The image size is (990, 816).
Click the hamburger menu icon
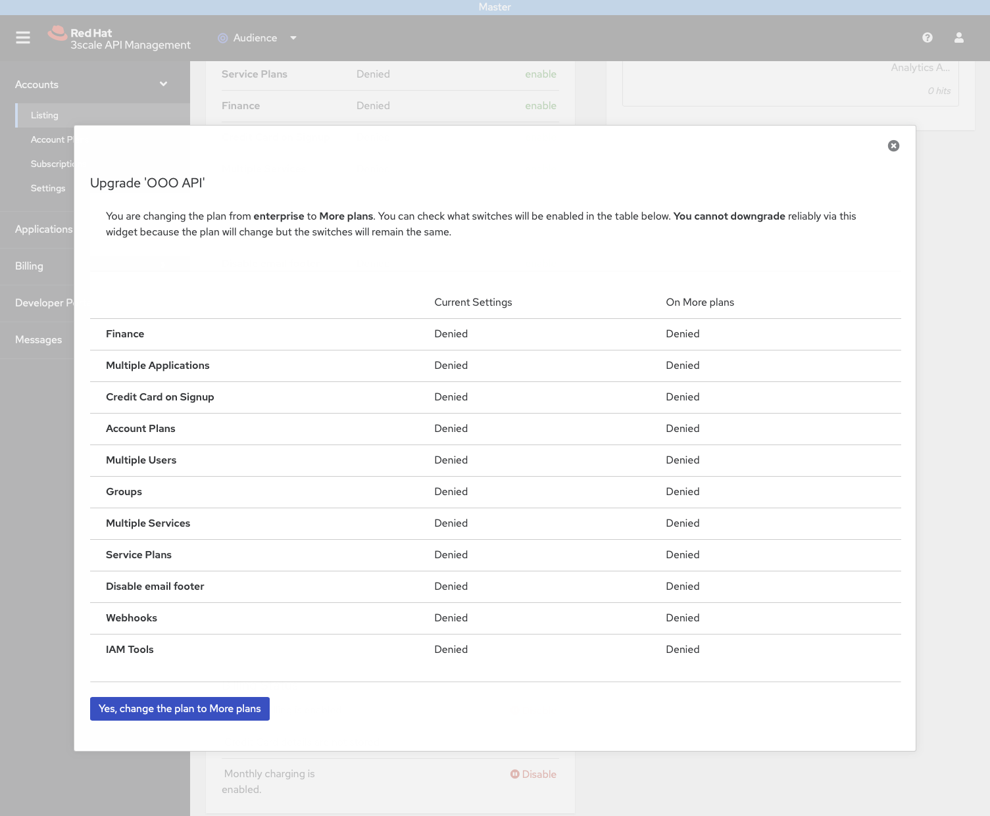click(23, 37)
